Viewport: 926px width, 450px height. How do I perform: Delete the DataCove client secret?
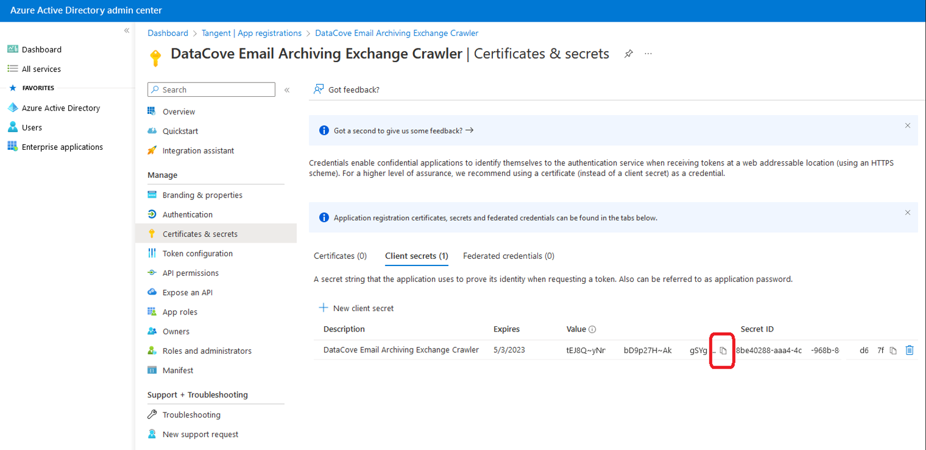[909, 350]
